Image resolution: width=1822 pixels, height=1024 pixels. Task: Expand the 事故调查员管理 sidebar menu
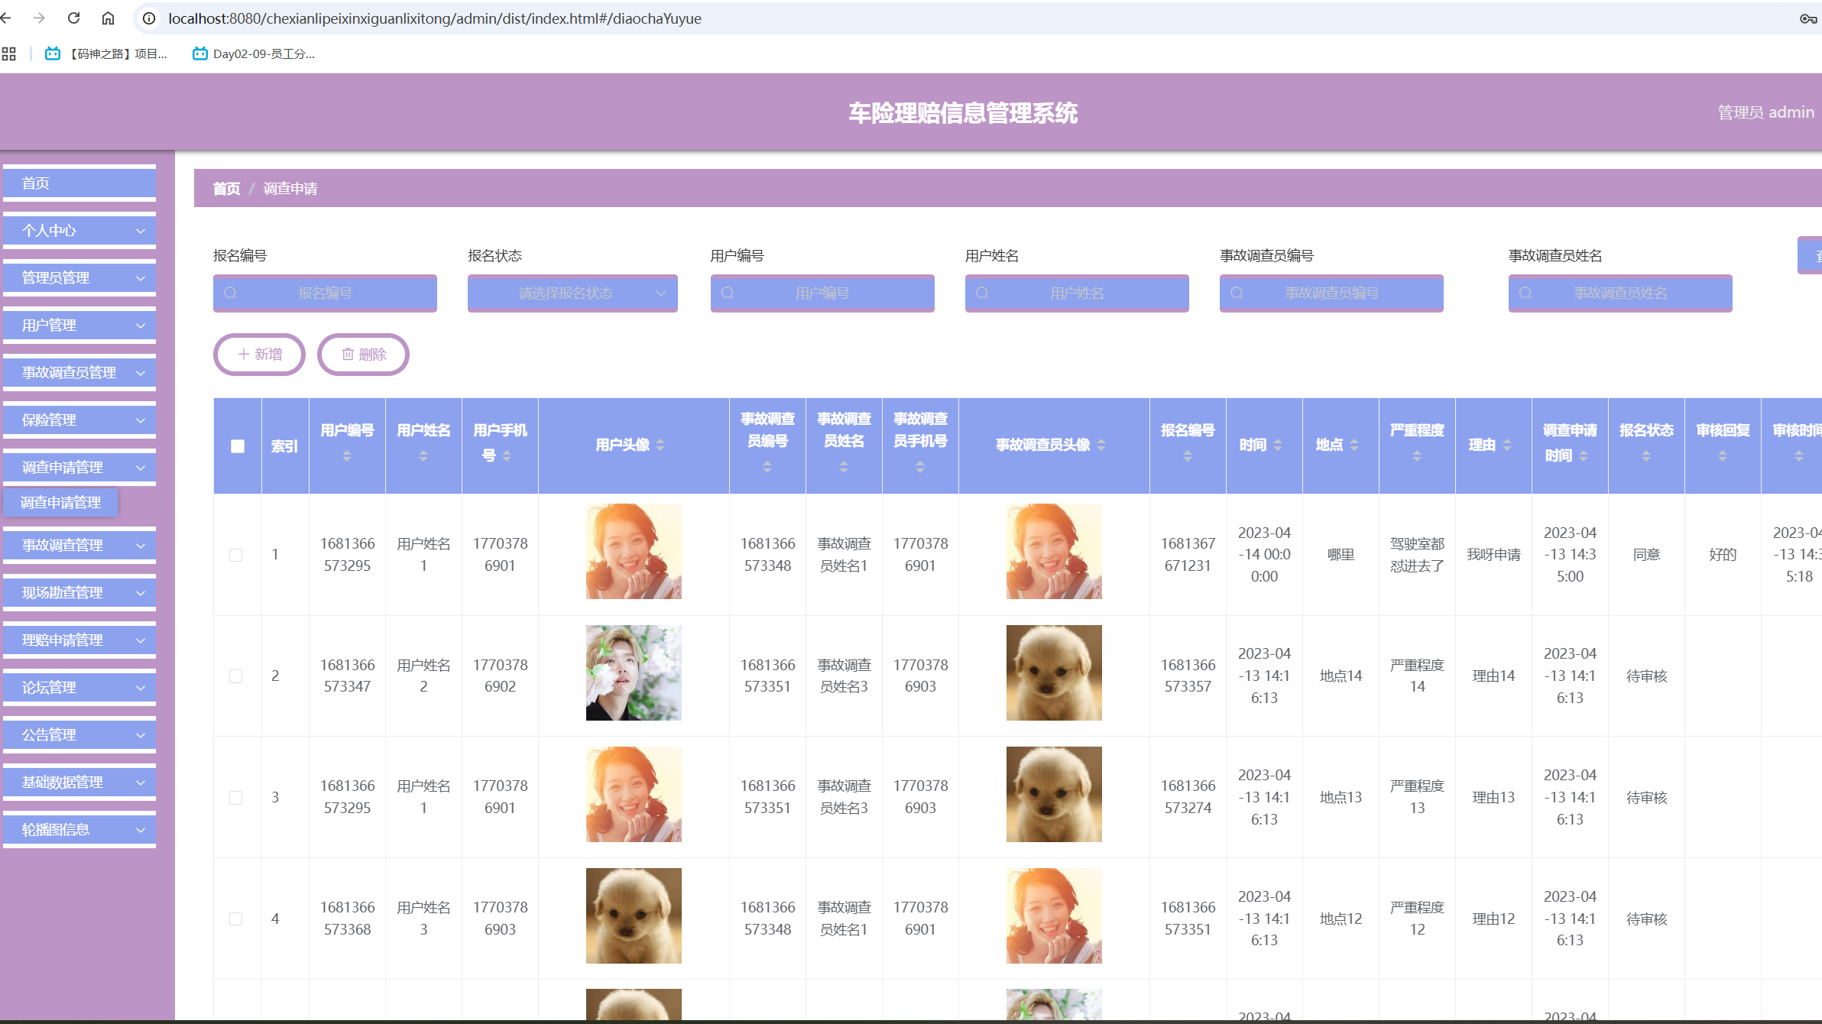click(79, 372)
